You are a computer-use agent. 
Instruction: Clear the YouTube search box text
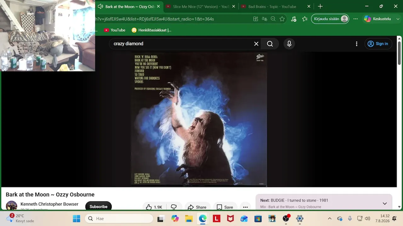pyautogui.click(x=256, y=44)
